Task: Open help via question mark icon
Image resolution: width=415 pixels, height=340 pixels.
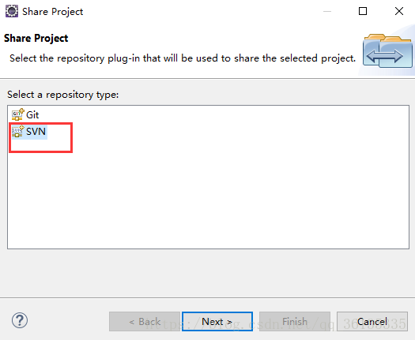Action: pos(20,320)
